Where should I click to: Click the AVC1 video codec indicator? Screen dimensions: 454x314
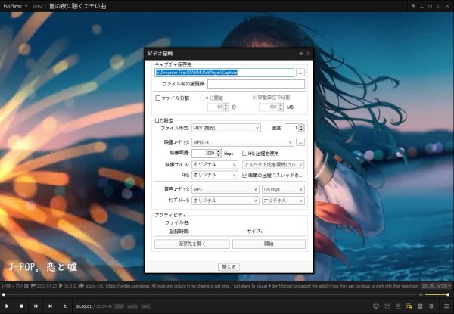132,306
